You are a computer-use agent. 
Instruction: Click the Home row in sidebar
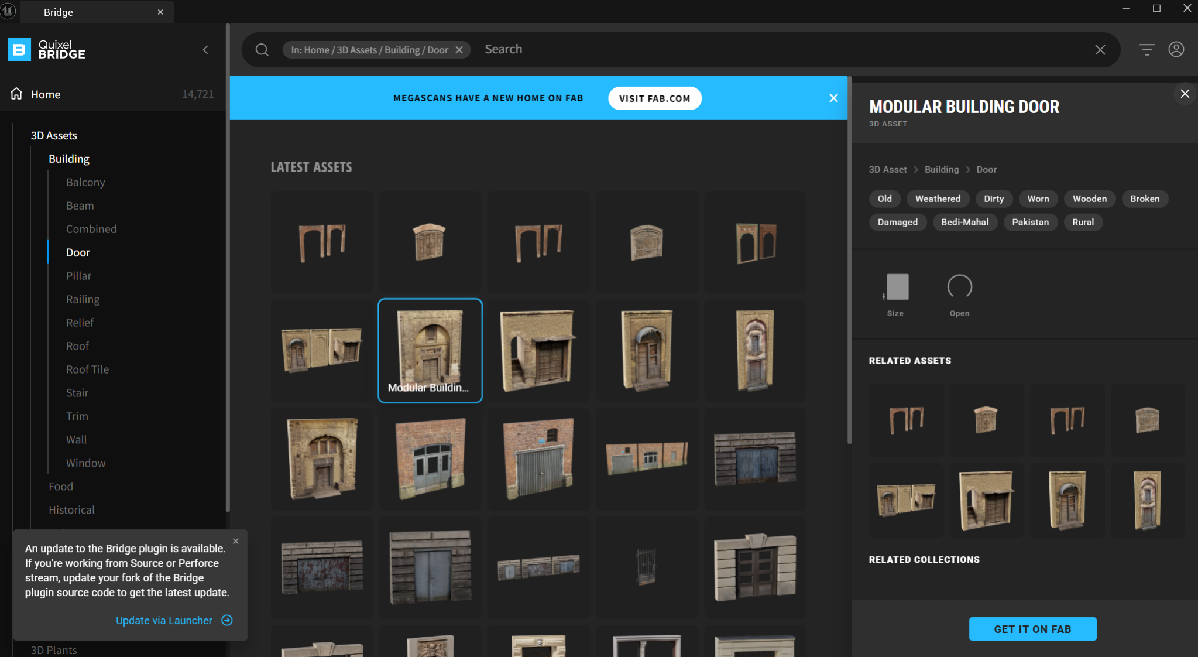coord(112,94)
